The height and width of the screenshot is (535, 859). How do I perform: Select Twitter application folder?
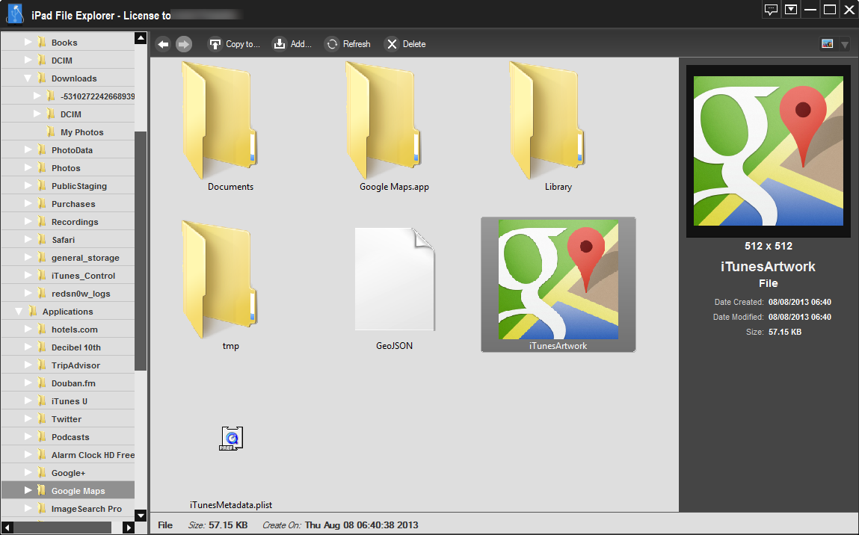click(x=68, y=419)
